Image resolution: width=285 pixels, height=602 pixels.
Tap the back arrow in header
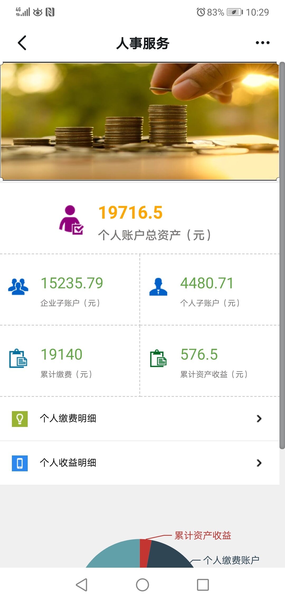pyautogui.click(x=22, y=43)
